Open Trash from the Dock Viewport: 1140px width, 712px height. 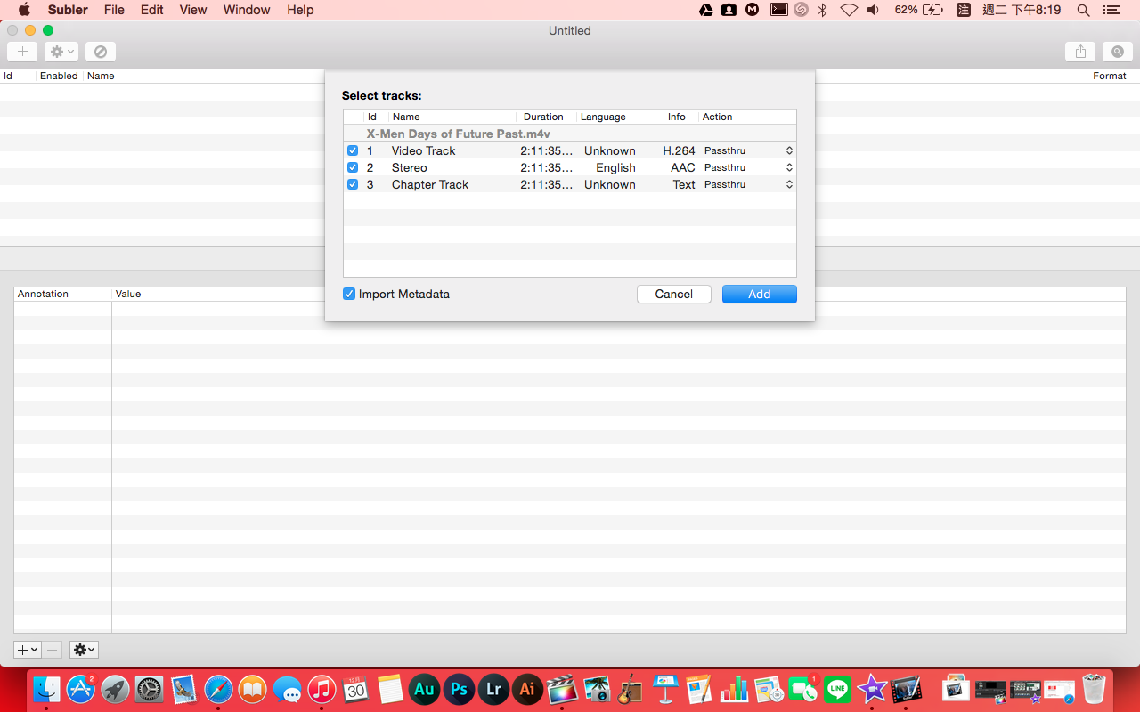point(1094,689)
